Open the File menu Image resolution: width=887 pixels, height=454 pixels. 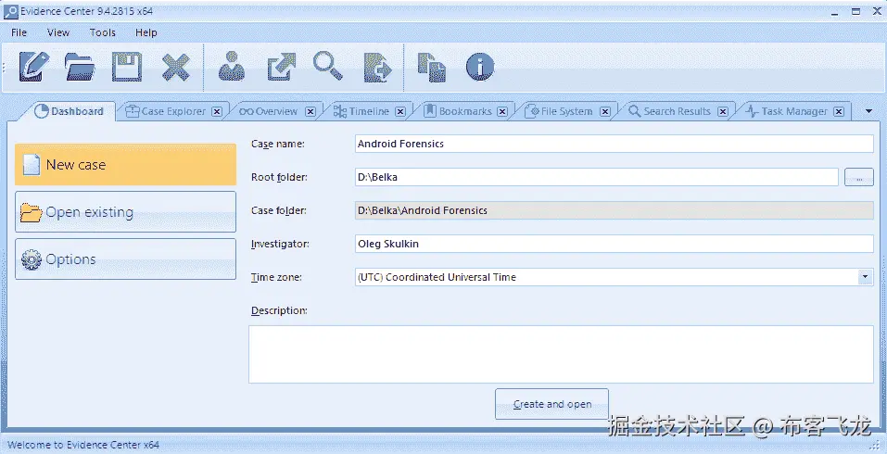coord(19,32)
